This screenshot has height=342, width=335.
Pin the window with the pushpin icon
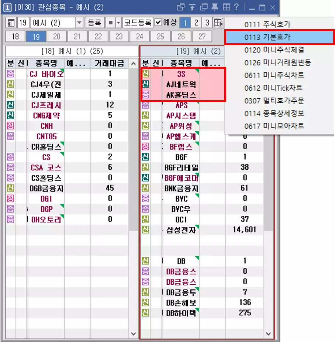(x=215, y=7)
